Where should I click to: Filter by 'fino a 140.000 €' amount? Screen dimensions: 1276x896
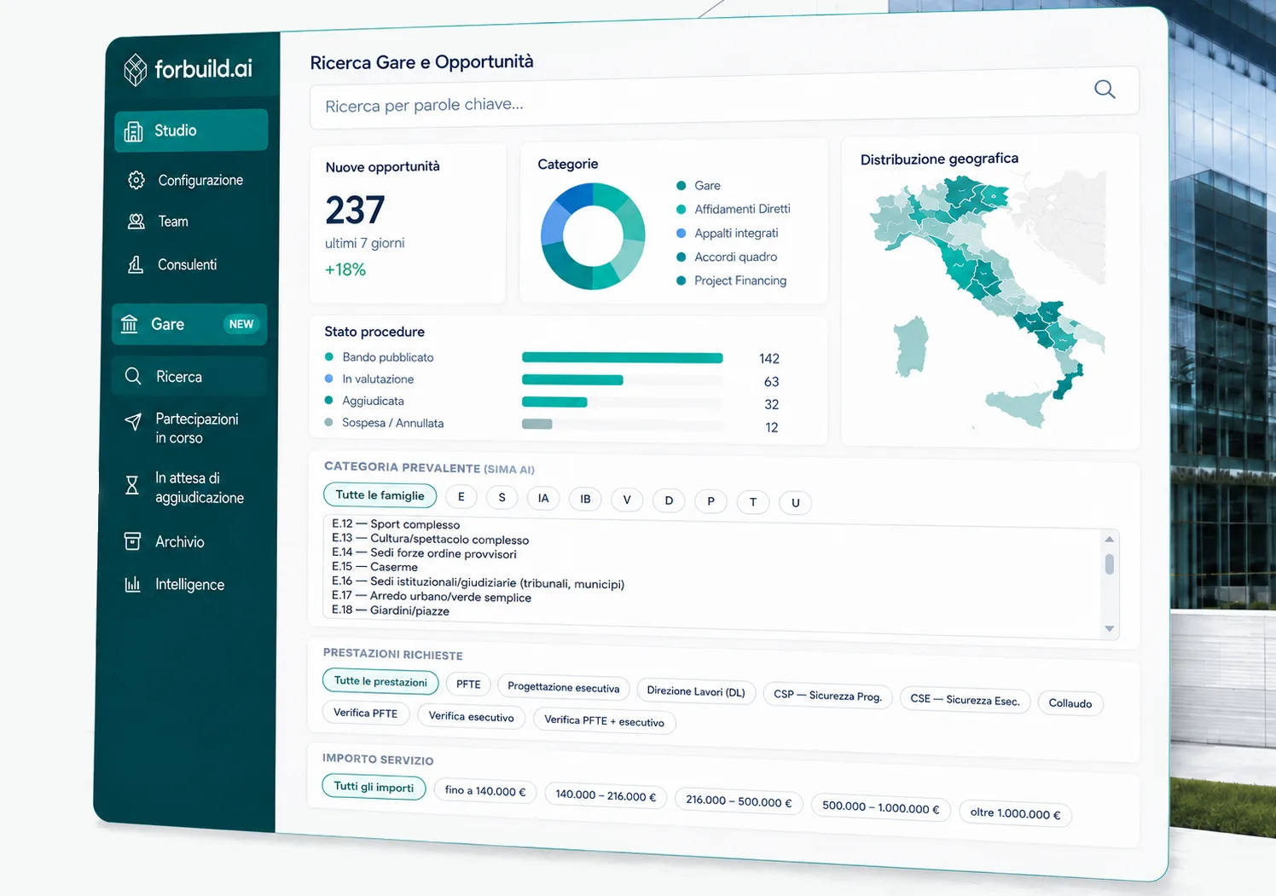(x=485, y=791)
